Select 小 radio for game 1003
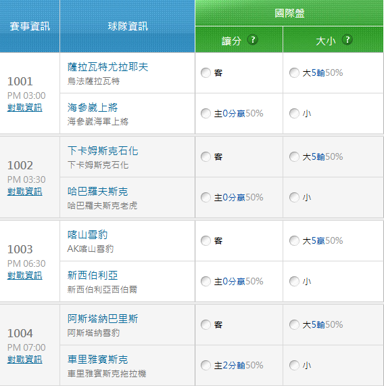Image resolution: width=384 pixels, height=386 pixels. click(x=294, y=281)
